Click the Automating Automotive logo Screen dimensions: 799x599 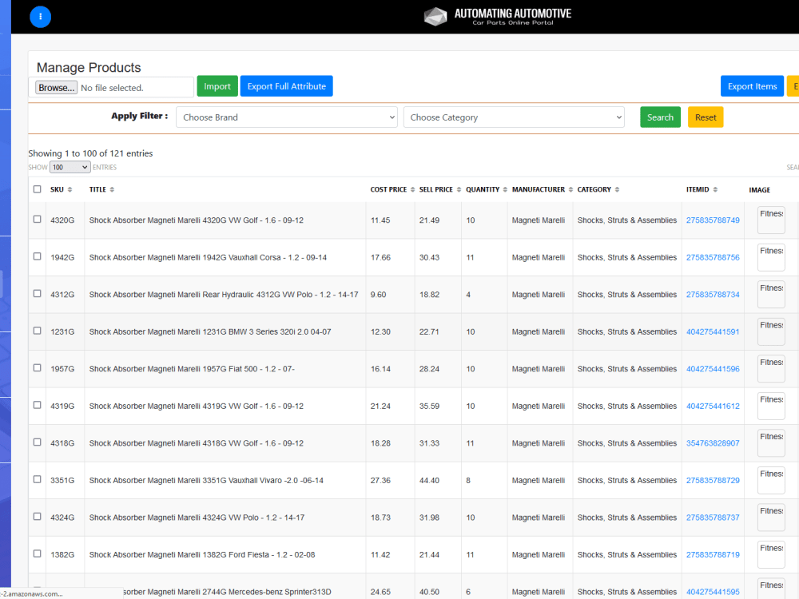coord(497,16)
